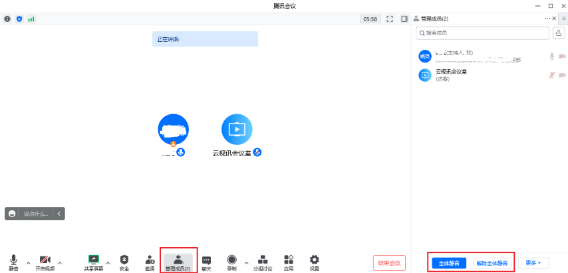
Task: Click the 说点什么 message input
Action: [36, 214]
